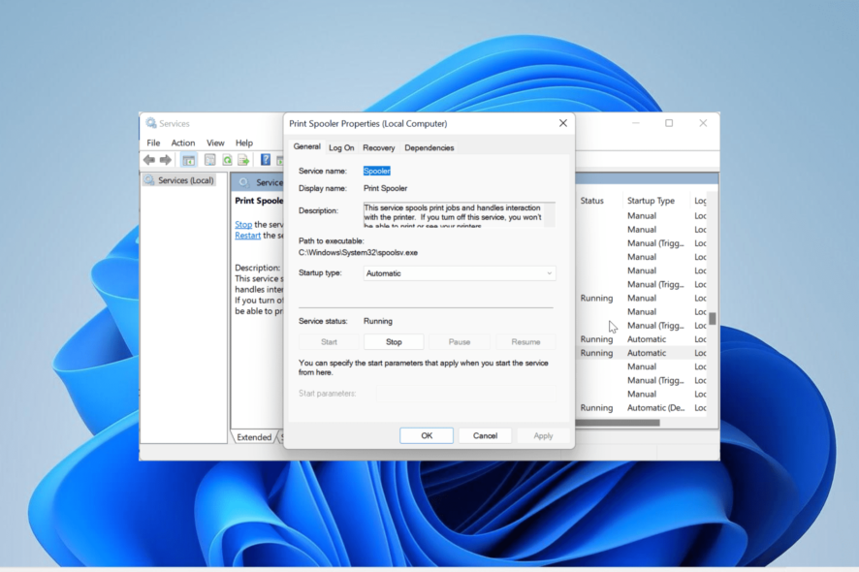Click the "C:\Windows\System32\spoolsv.exe" path text
This screenshot has height=572, width=859.
pos(359,253)
